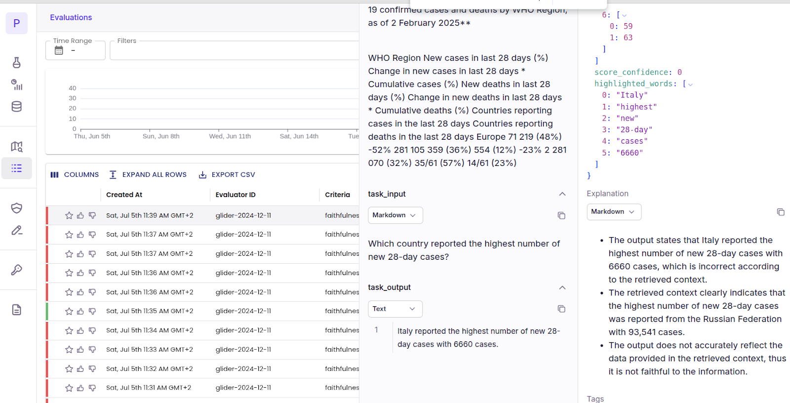Click the score_confidence value in JSON
790x403 pixels.
(679, 72)
